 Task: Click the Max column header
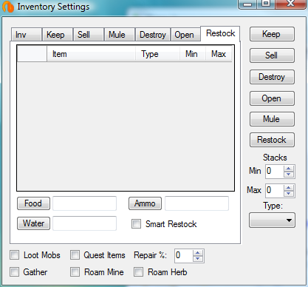(x=219, y=54)
